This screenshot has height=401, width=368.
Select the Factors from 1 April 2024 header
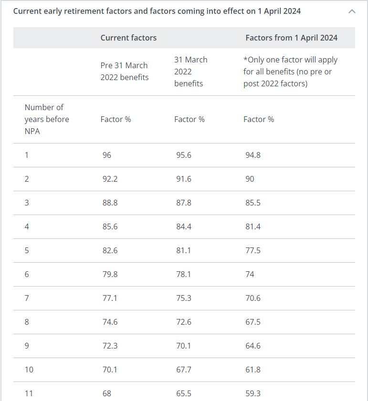[292, 38]
